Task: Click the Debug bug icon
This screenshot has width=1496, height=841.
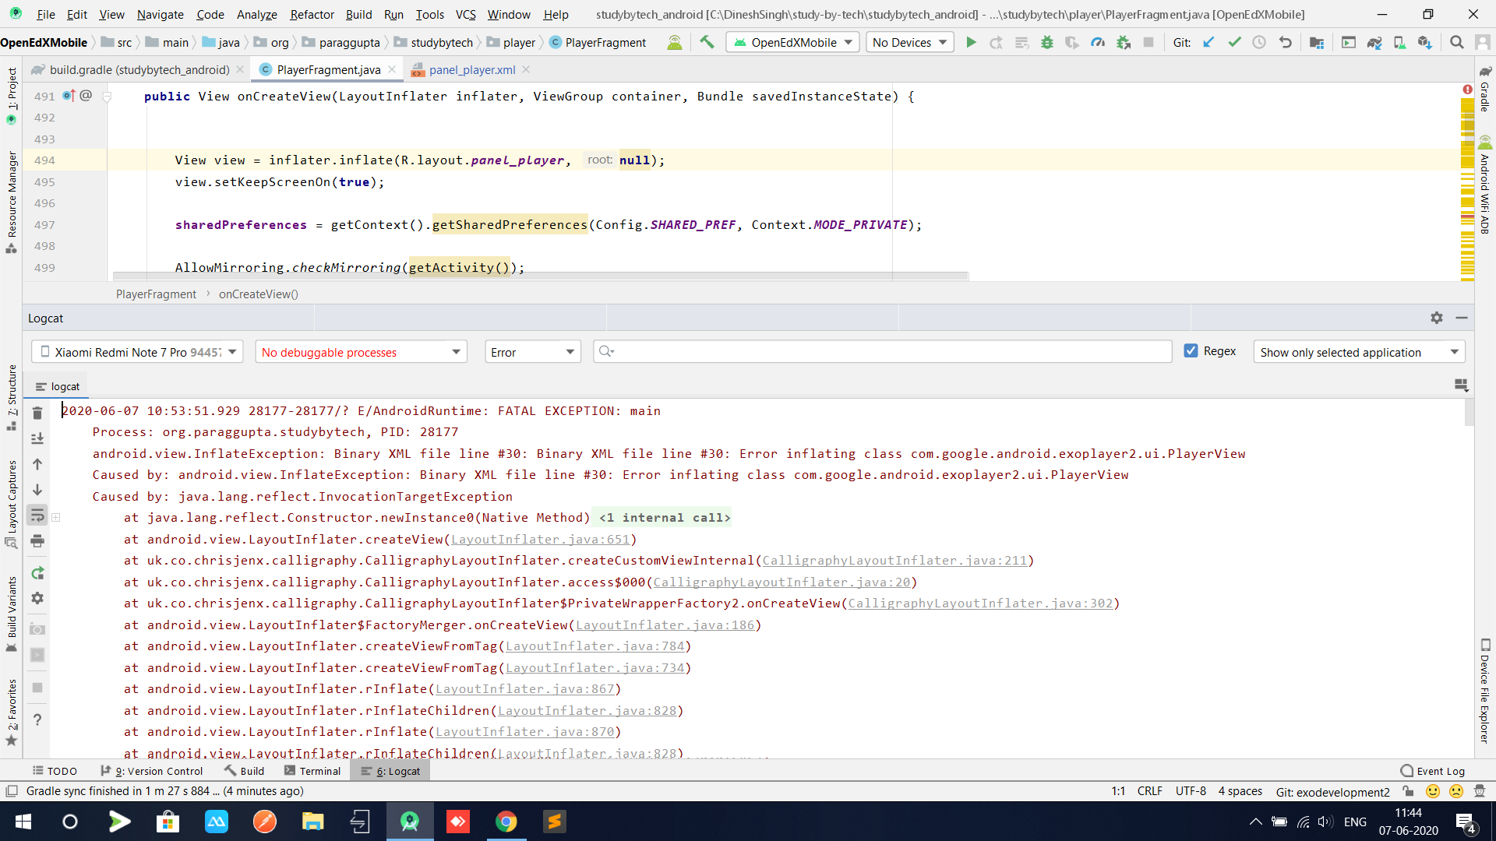Action: pyautogui.click(x=1046, y=43)
